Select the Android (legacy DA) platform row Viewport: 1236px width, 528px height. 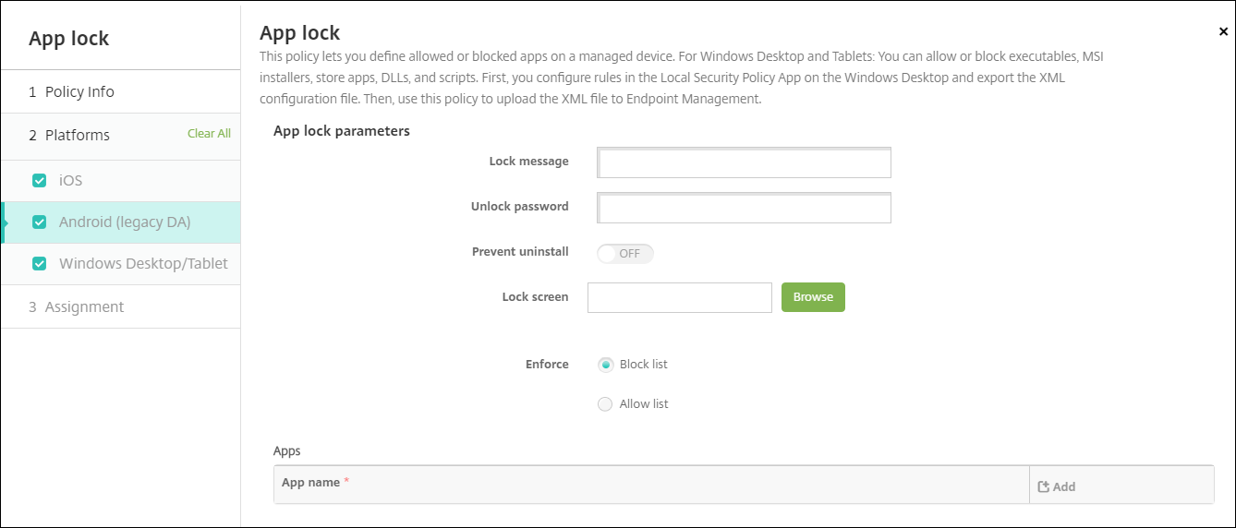[x=125, y=222]
